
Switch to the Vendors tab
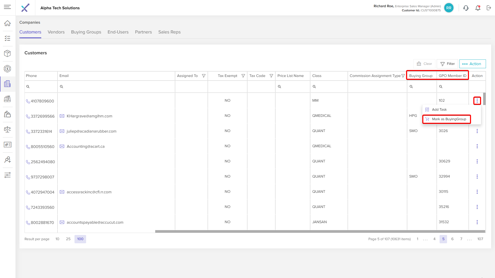tap(56, 32)
